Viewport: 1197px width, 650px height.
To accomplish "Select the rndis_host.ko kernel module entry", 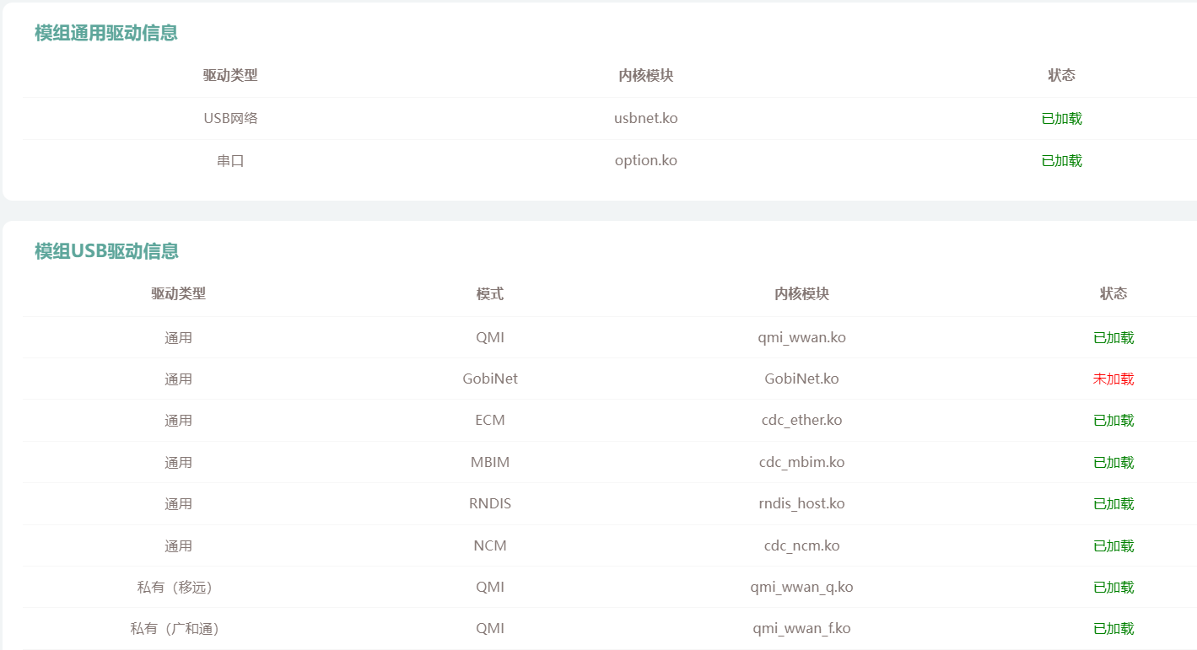I will 801,503.
